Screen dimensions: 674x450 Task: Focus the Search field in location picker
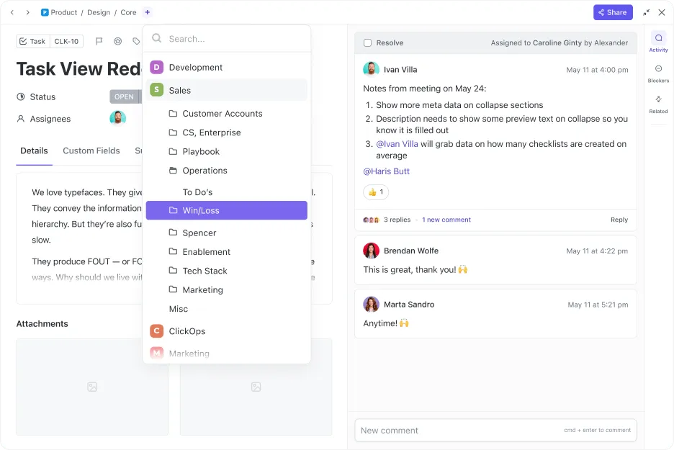[x=227, y=39]
